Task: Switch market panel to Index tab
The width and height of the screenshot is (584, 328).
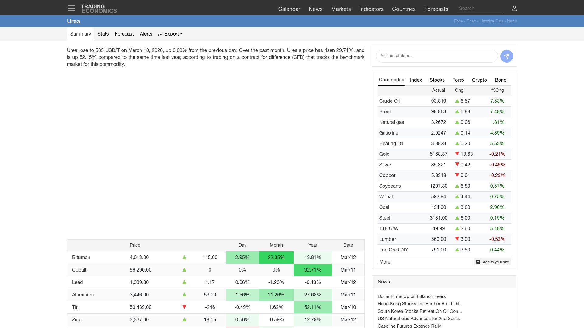Action: [416, 80]
